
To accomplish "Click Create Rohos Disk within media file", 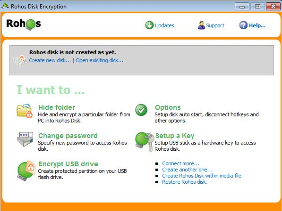I will point(201,176).
